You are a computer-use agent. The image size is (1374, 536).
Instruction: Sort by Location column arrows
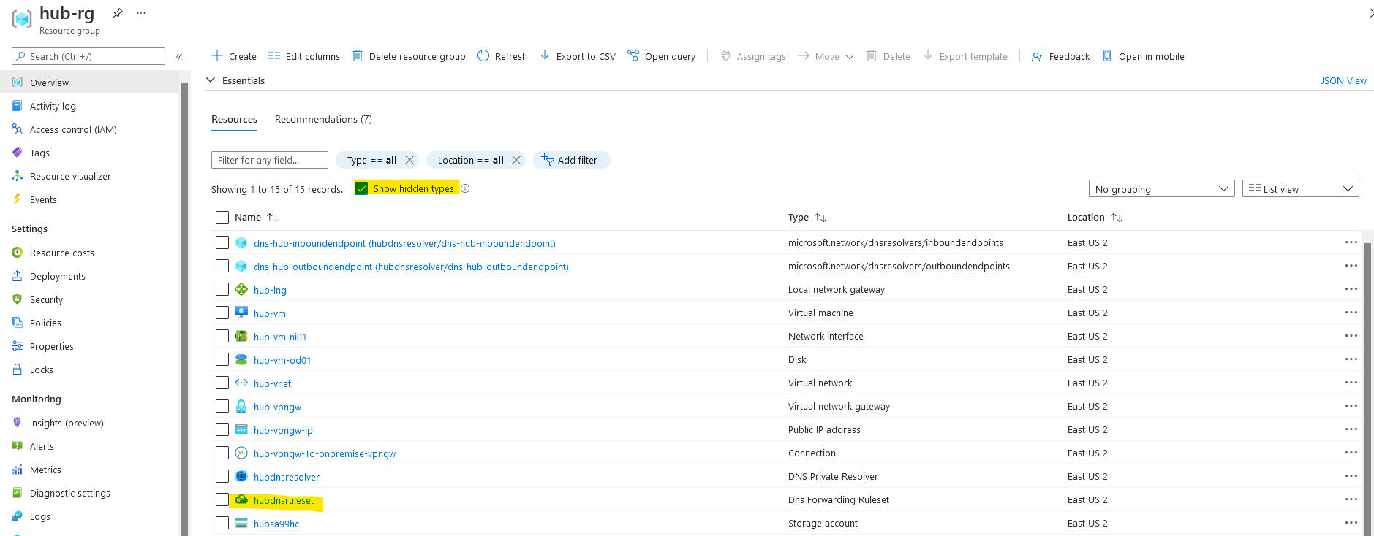click(1117, 218)
